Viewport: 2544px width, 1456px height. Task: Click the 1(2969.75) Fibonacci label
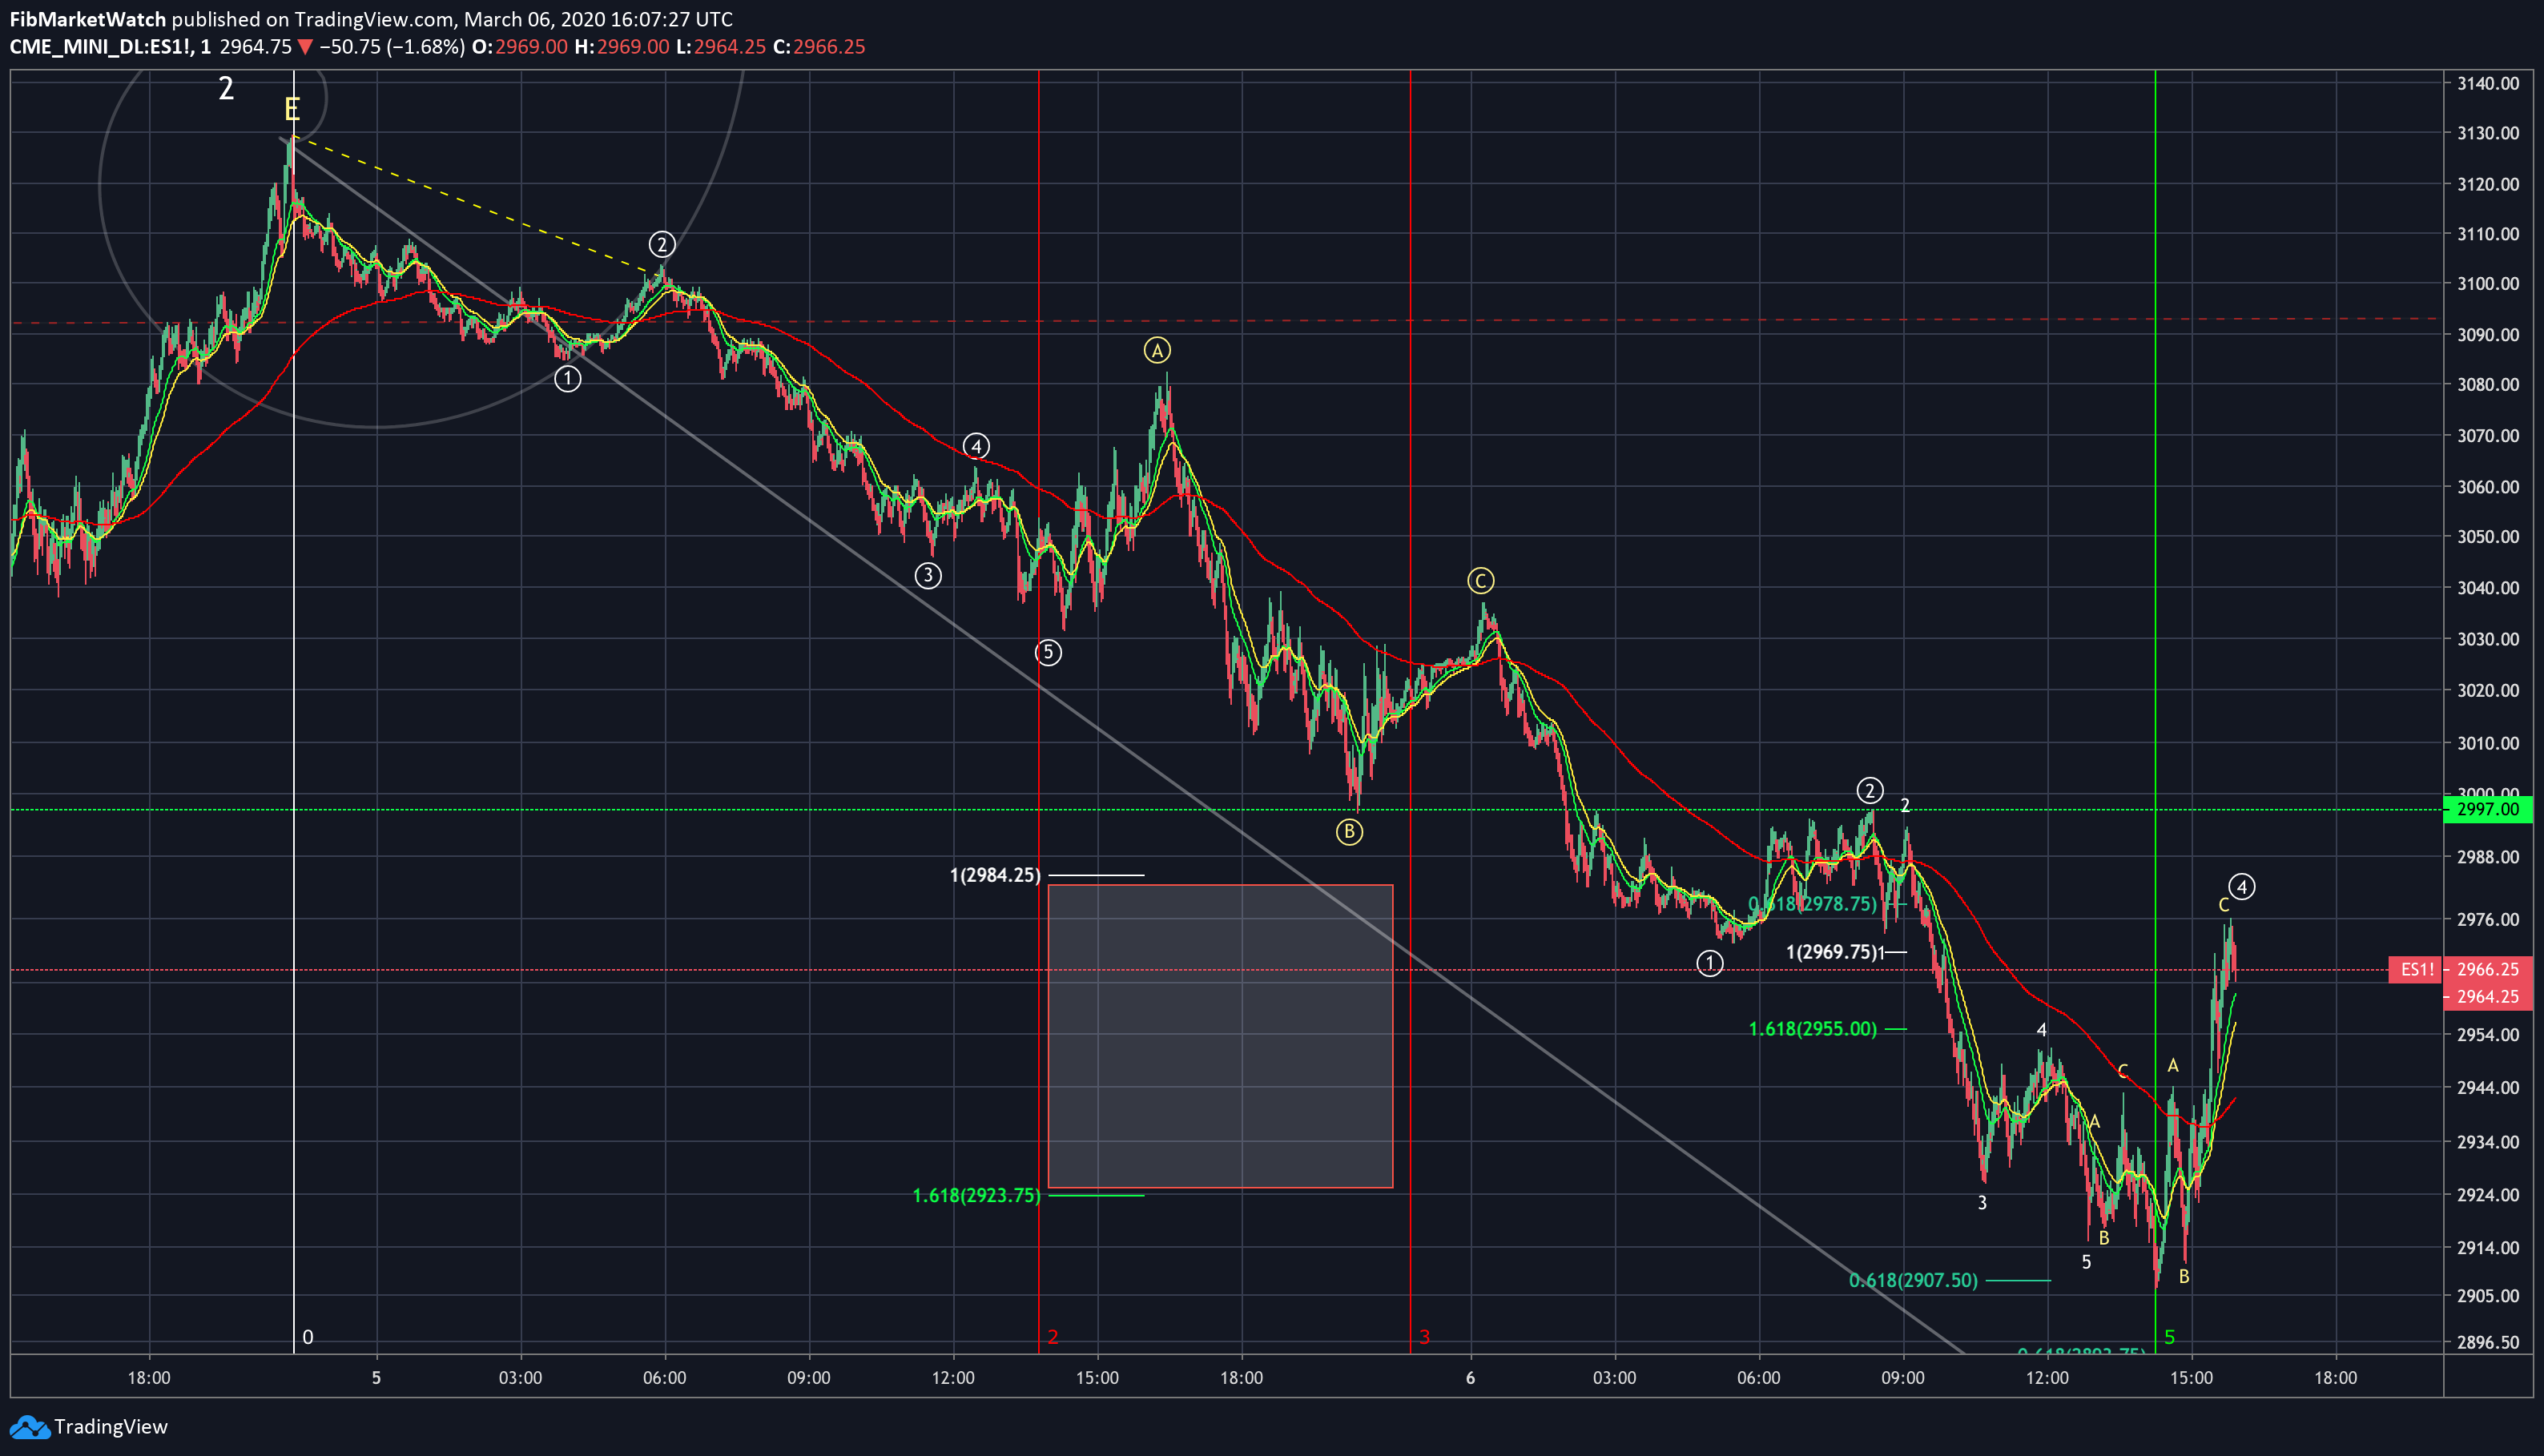(x=1832, y=952)
